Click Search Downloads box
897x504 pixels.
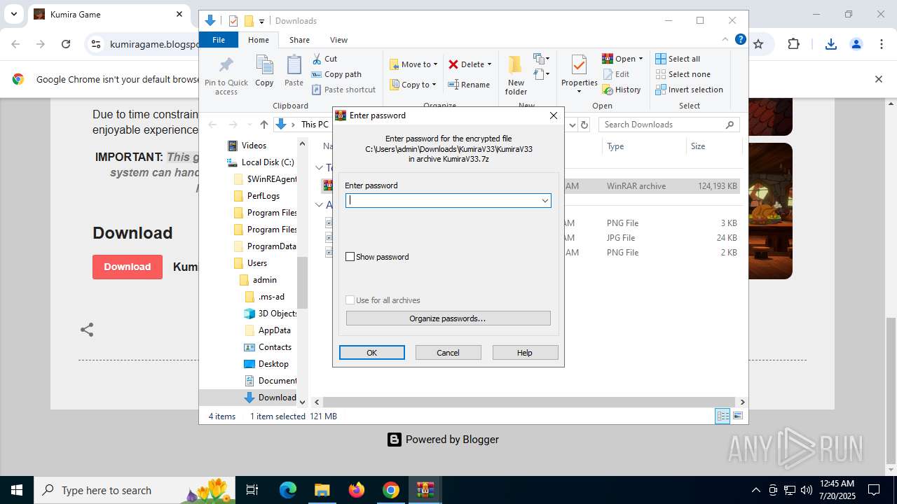coord(670,125)
